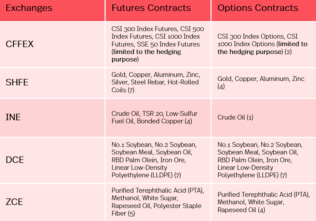
Task: Click ZCE options cell ending Rapeseed Oil (4)
Action: pyautogui.click(x=263, y=202)
